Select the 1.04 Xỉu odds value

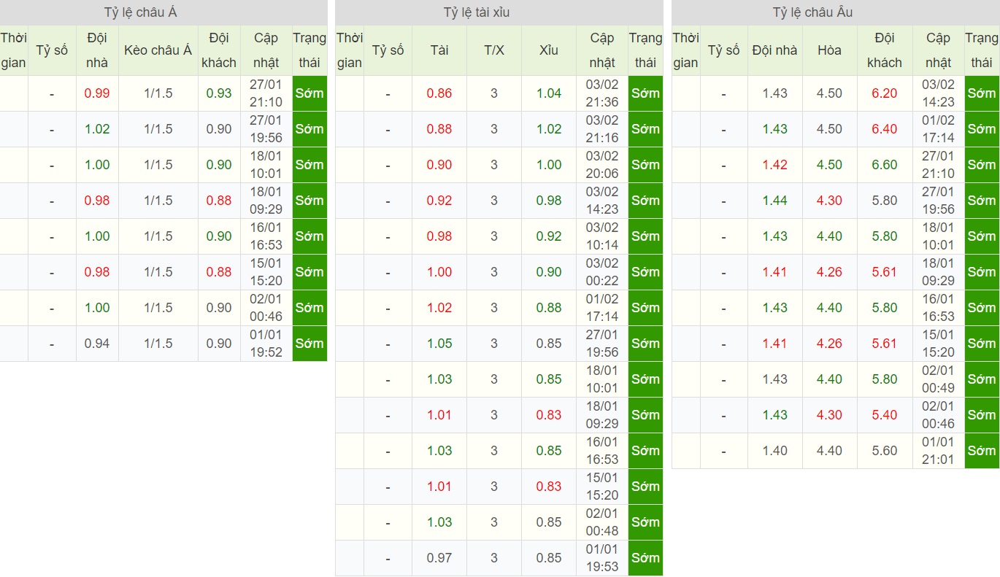tap(549, 93)
